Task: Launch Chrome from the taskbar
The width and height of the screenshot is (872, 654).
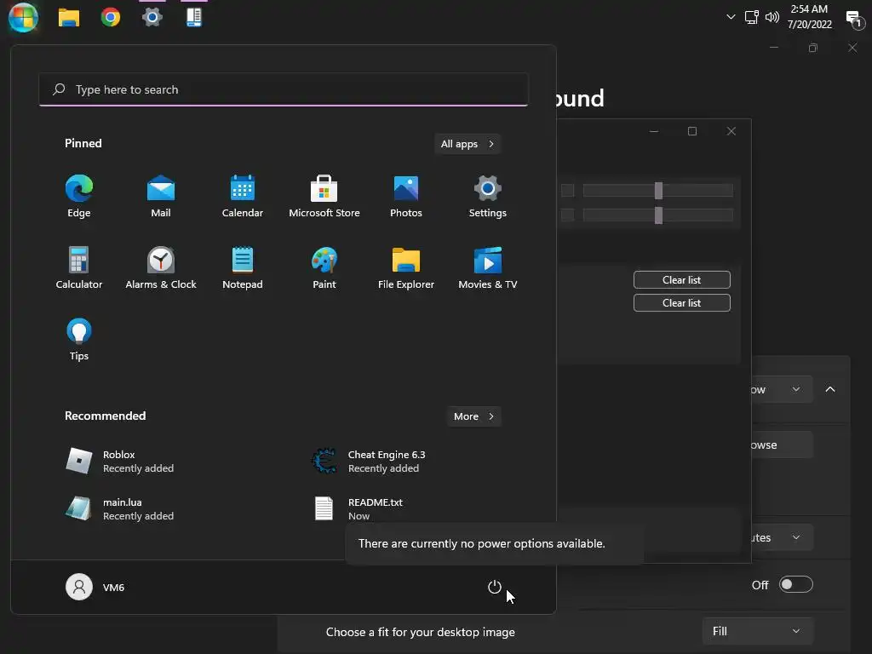Action: (x=111, y=17)
